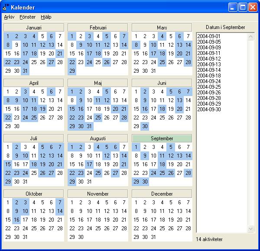This screenshot has width=260, height=251.
Task: Minimize the Kalender window
Action: click(x=232, y=7)
